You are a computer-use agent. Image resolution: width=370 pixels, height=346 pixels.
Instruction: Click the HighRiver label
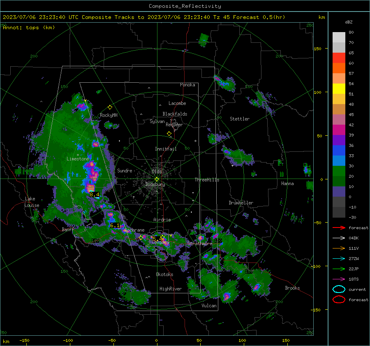click(171, 289)
